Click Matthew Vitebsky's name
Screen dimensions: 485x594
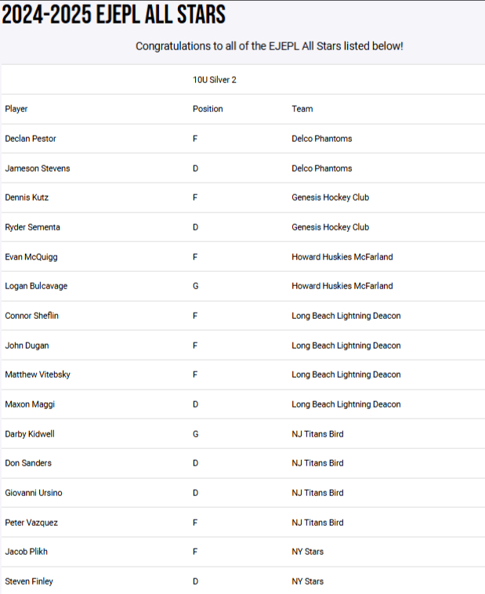click(x=38, y=375)
